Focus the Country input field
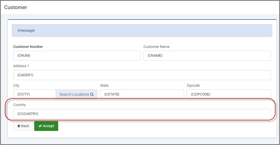The width and height of the screenshot is (280, 145). (142, 114)
